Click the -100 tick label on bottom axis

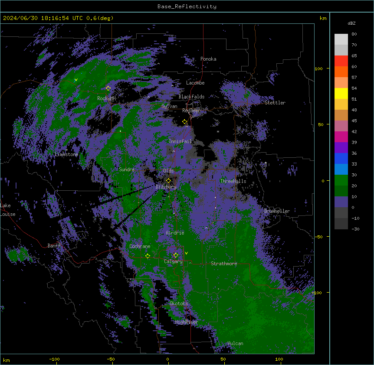click(54, 359)
